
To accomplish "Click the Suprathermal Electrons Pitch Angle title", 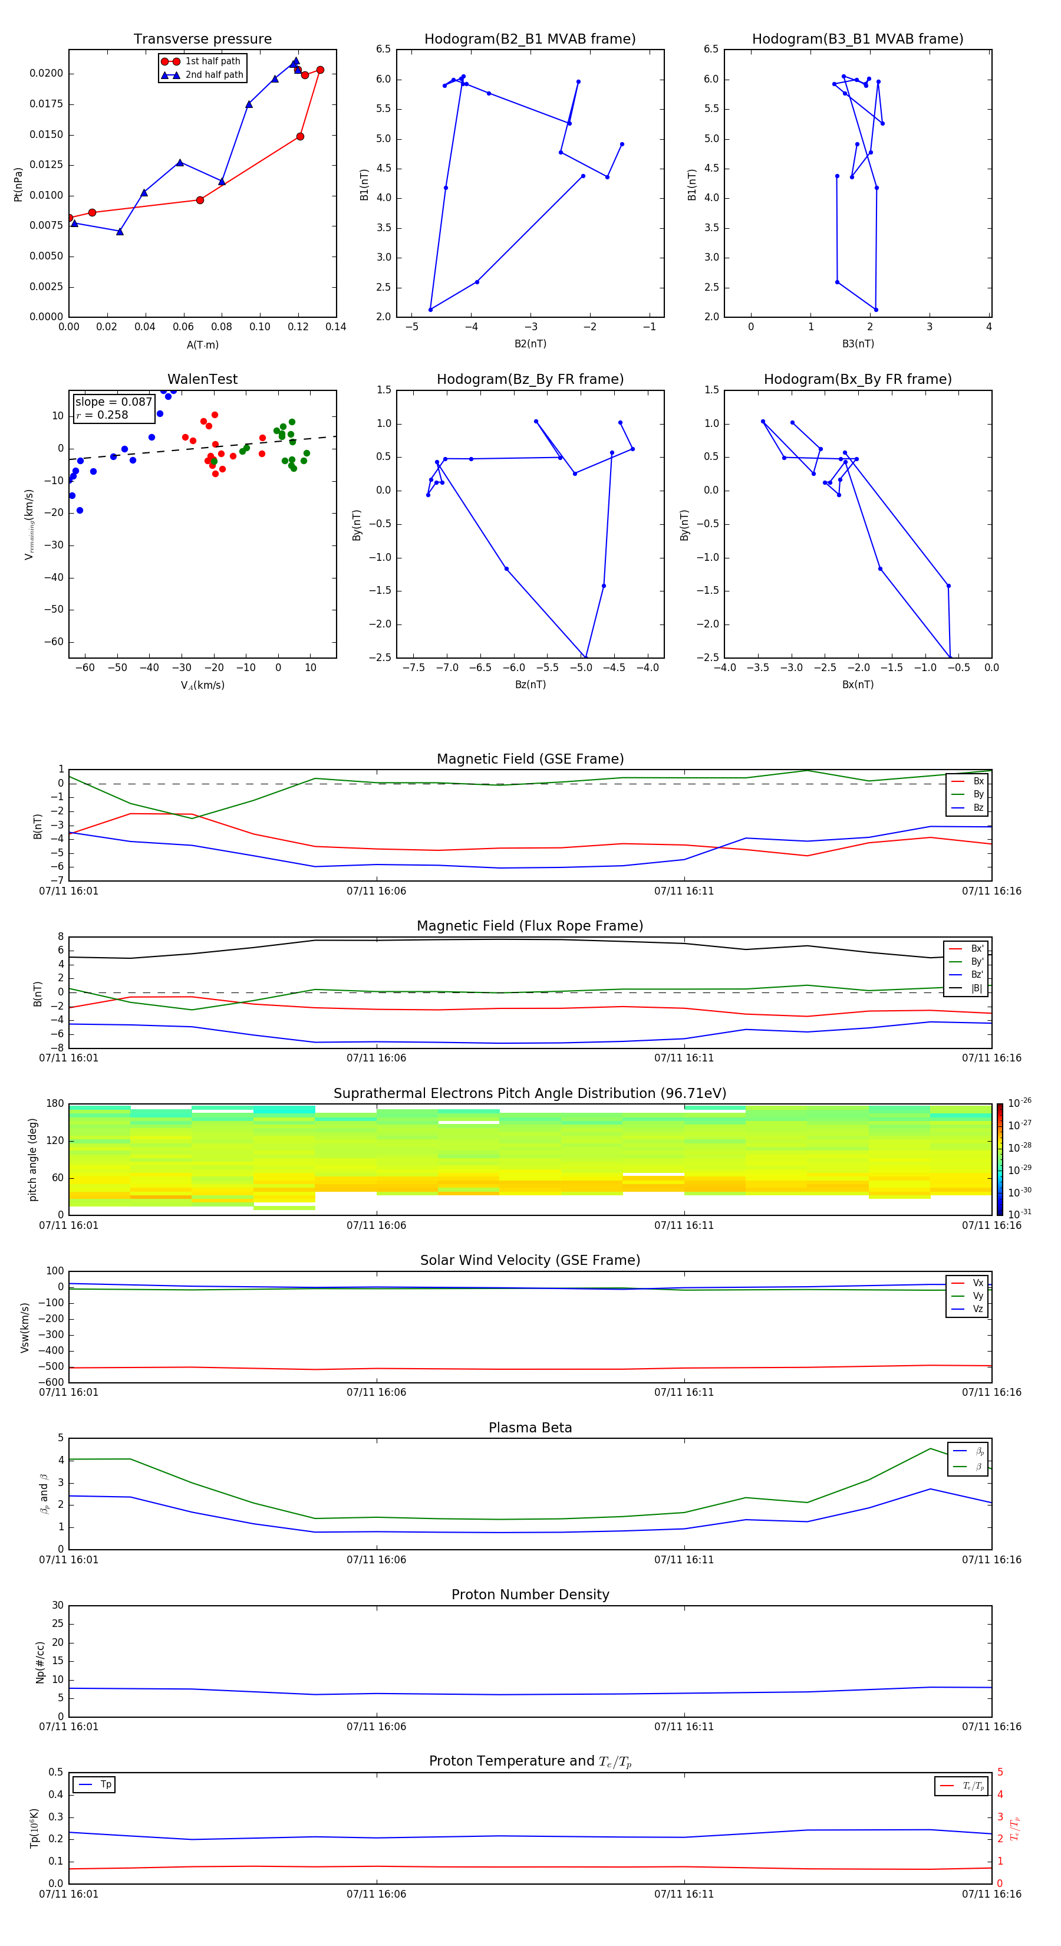I will [x=530, y=1093].
